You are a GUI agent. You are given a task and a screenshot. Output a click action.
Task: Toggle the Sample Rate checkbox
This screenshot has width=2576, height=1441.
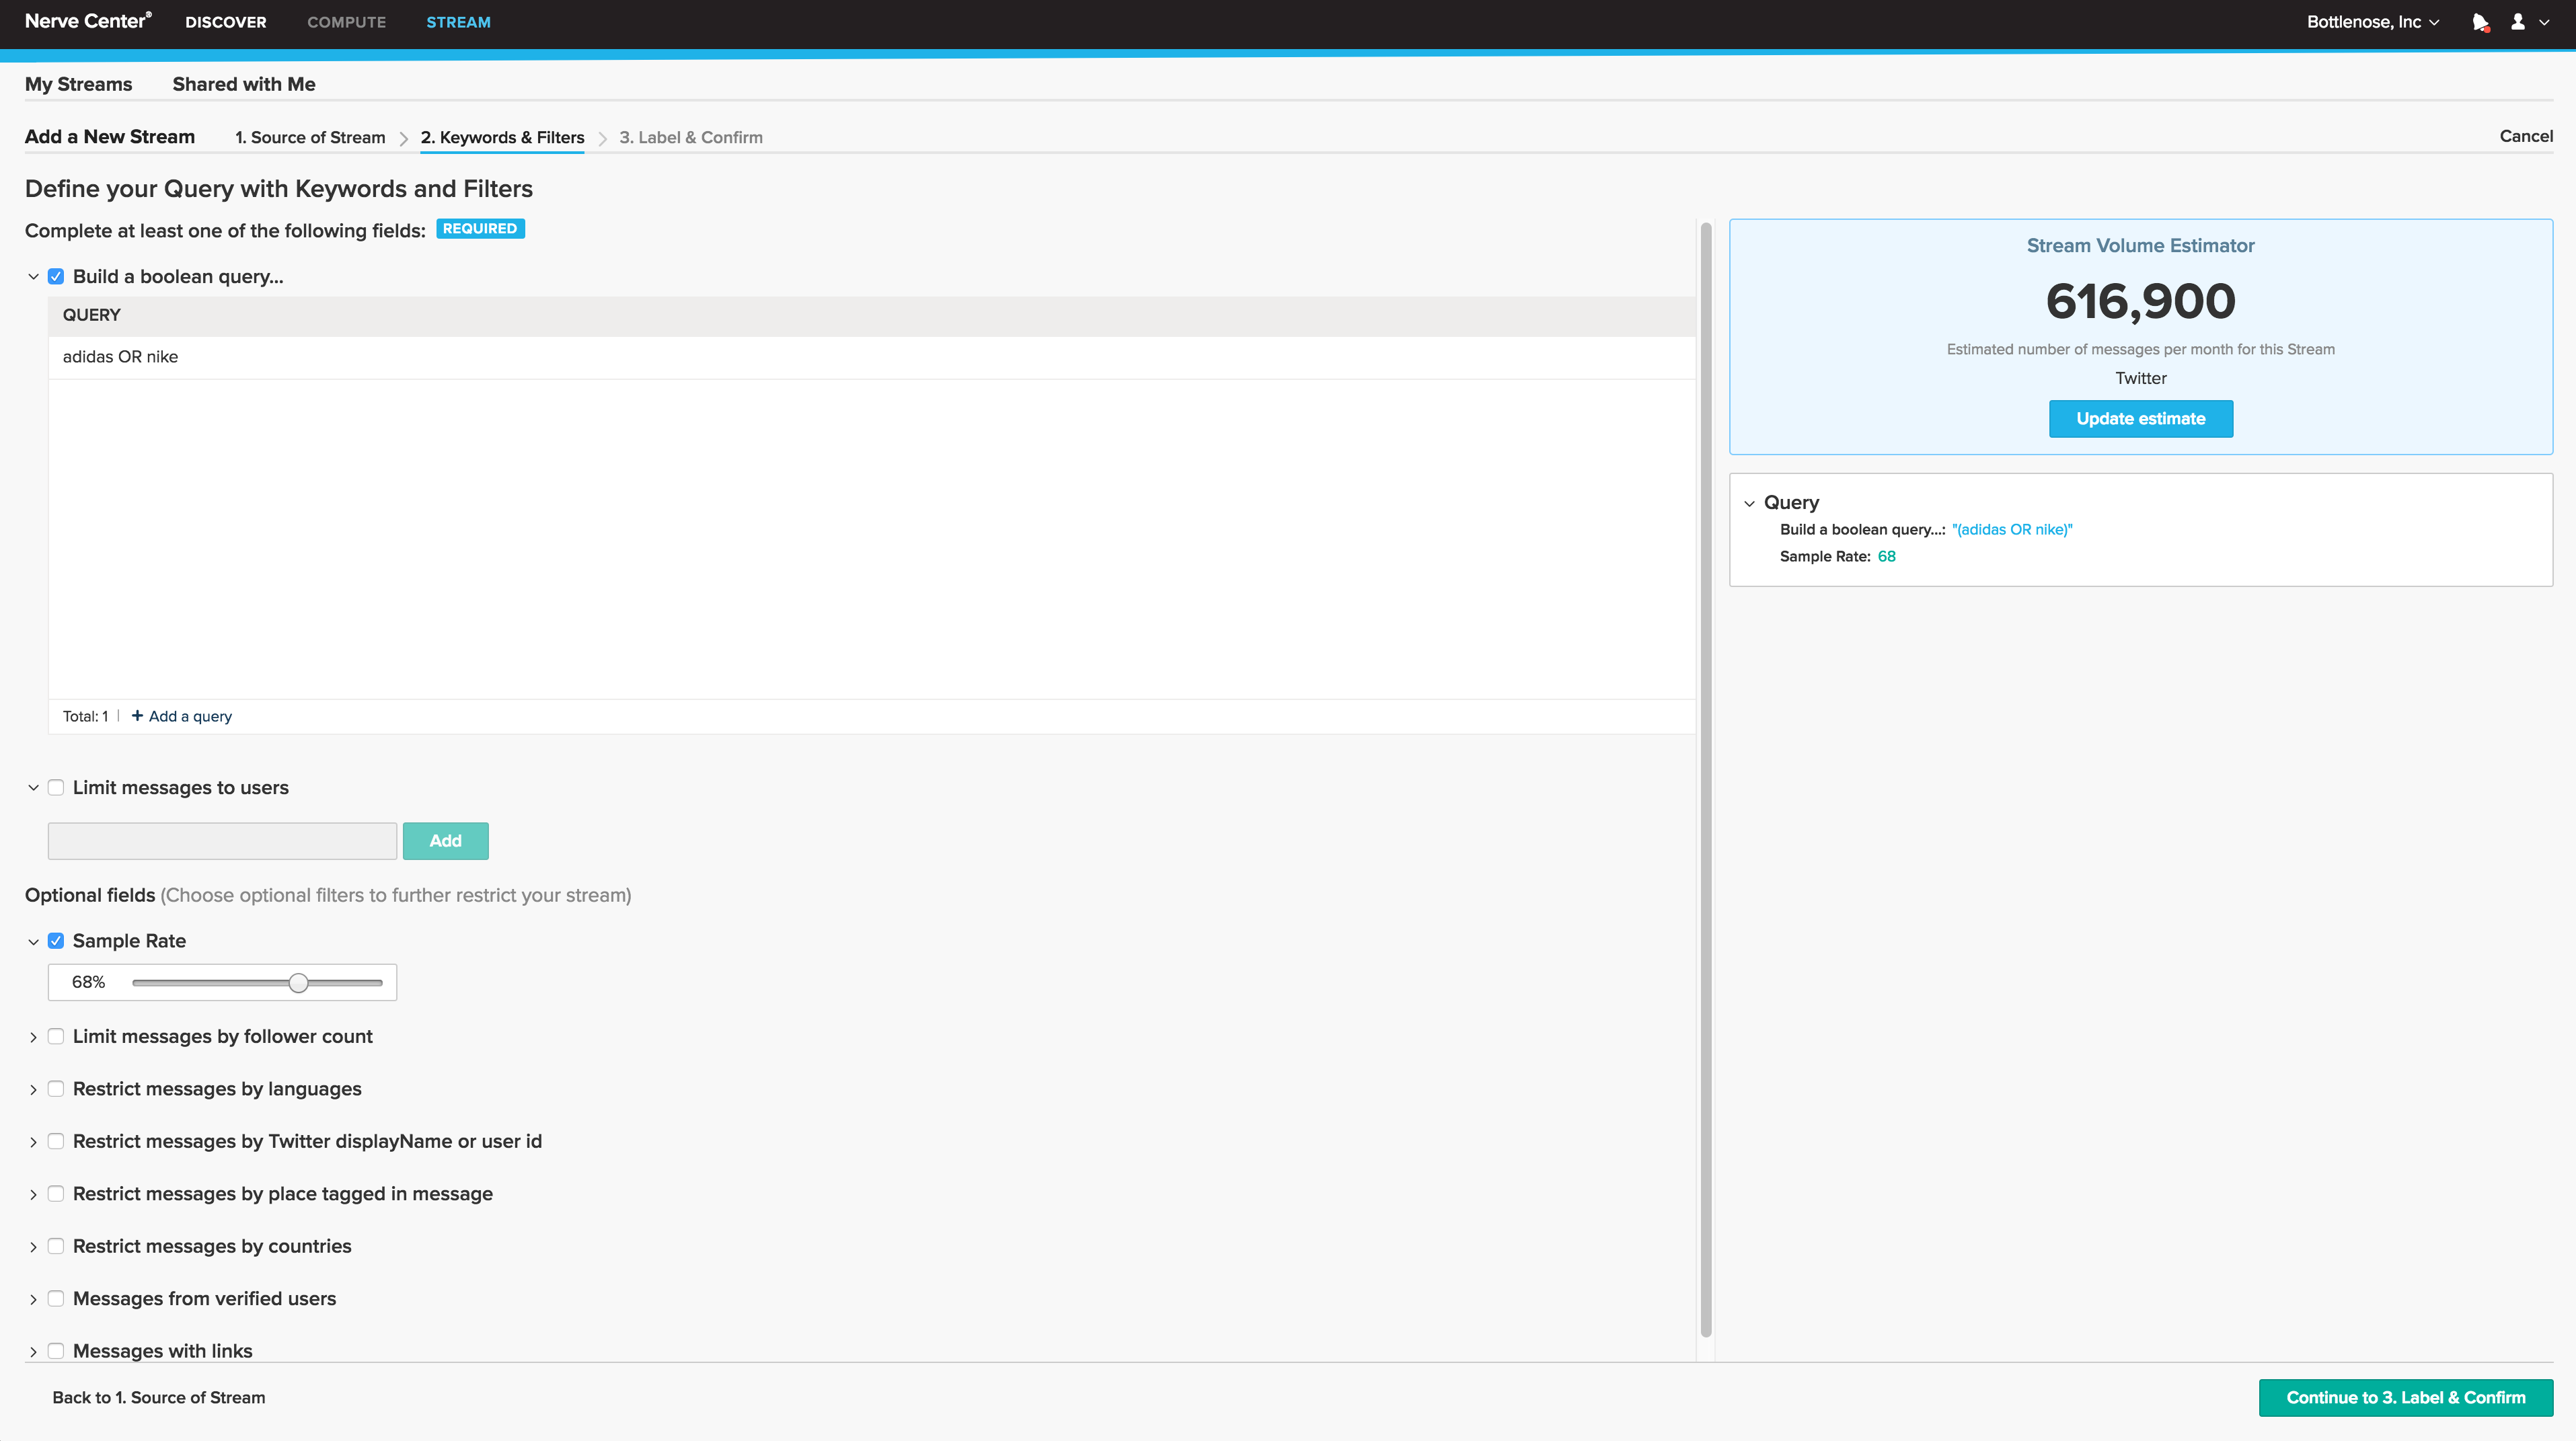[55, 939]
